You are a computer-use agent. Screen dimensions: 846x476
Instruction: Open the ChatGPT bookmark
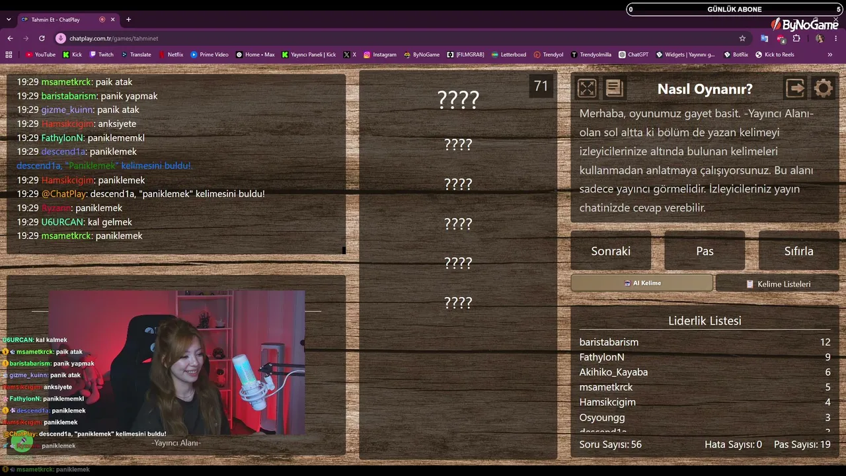[x=634, y=55]
